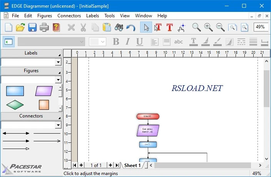This screenshot has height=177, width=271.
Task: Expand the Labels panel header
Action: pyautogui.click(x=31, y=53)
